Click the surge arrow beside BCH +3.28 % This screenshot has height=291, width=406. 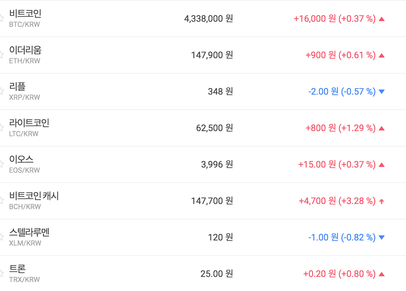tap(381, 201)
